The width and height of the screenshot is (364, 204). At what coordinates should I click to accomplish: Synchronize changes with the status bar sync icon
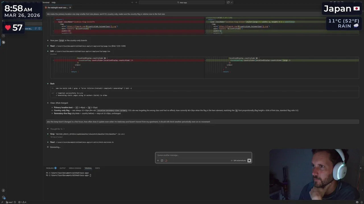coord(15,202)
